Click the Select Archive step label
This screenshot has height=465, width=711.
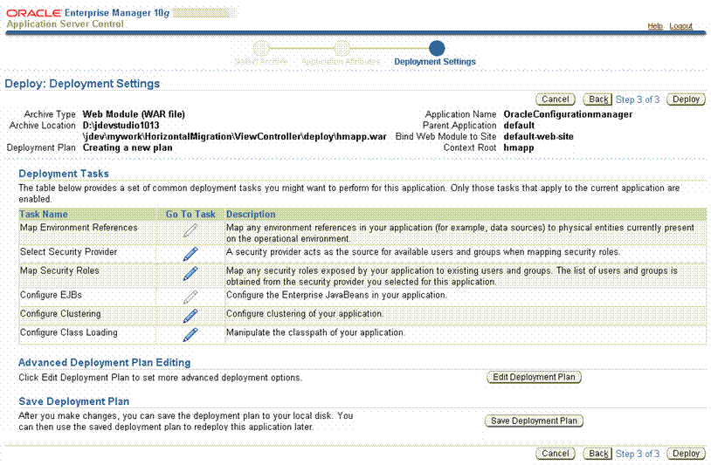tap(261, 62)
